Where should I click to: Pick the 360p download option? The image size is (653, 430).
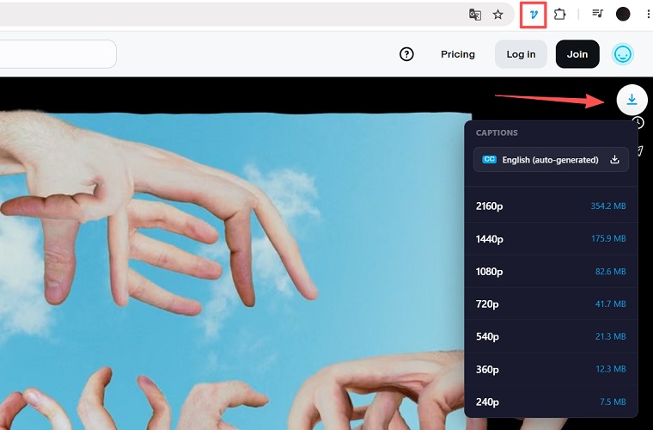click(x=551, y=369)
